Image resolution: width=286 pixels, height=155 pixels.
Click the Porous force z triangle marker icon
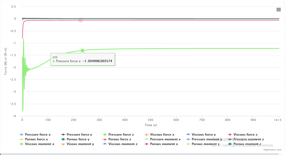(105, 139)
